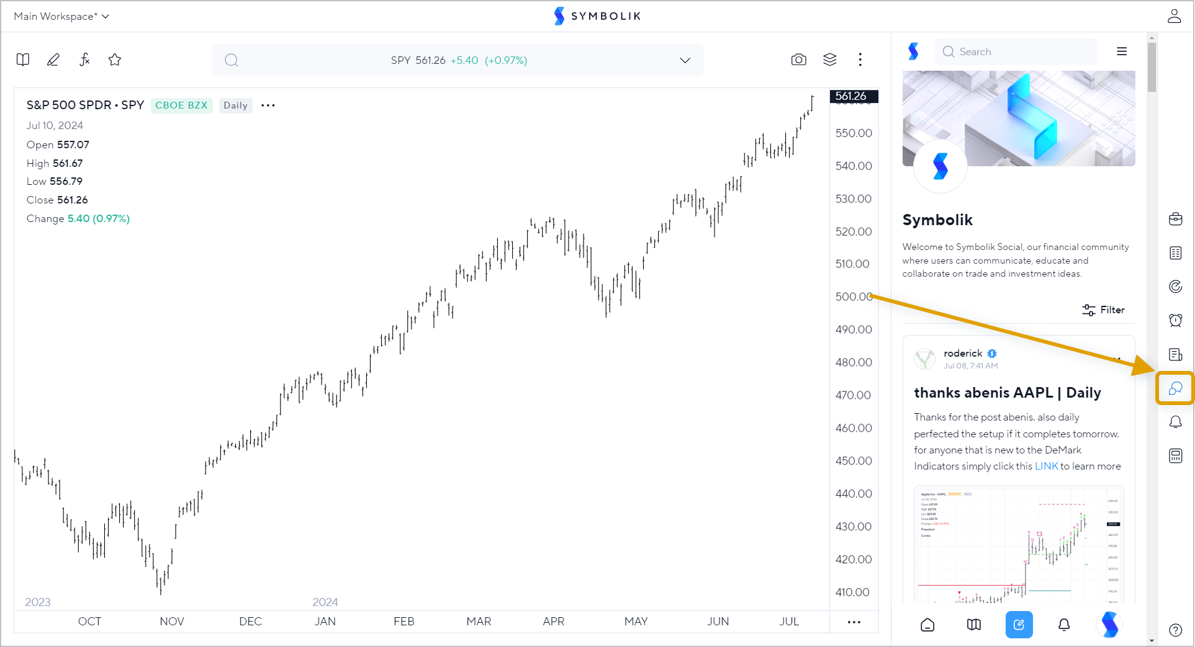Open the book/library icon in chart toolbar
The image size is (1195, 647).
point(23,60)
